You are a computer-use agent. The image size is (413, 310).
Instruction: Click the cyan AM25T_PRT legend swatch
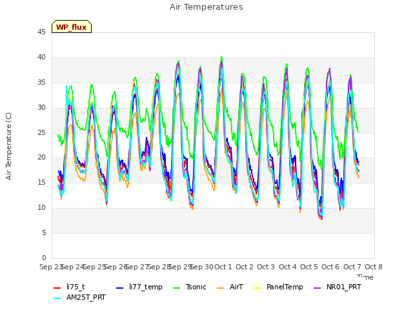(57, 298)
